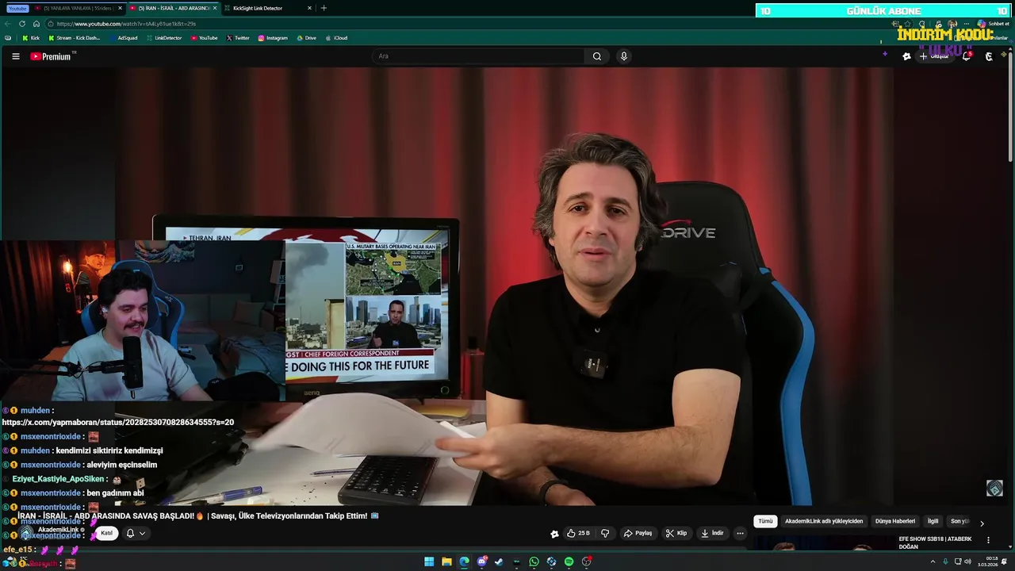Open YouTube notifications bell
This screenshot has width=1015, height=571.
point(967,56)
